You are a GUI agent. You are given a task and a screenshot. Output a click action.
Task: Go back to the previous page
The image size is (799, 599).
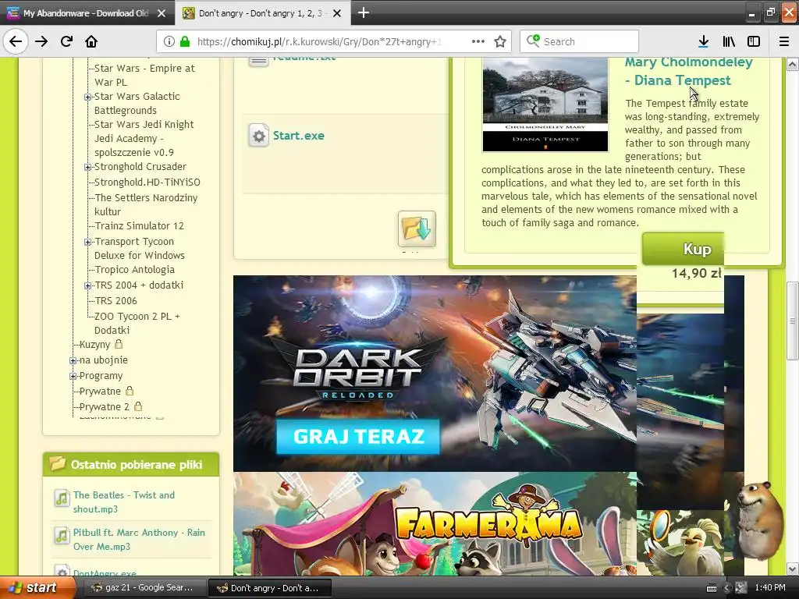pos(16,41)
